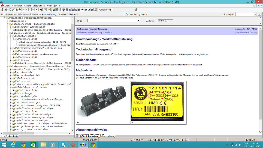The height and width of the screenshot is (148, 263).
Task: Select Meldepflicht: Einzelfall-Meldungen under Insassenschutz
Action: tap(43, 30)
